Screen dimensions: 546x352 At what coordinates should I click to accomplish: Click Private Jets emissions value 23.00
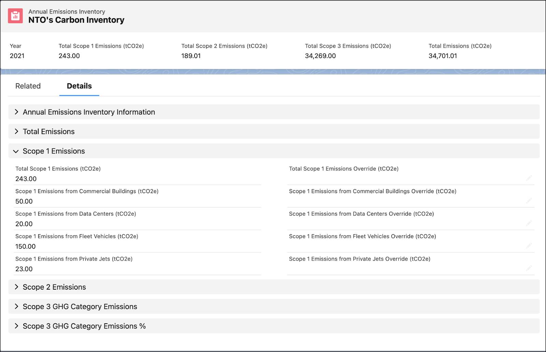24,269
